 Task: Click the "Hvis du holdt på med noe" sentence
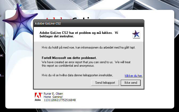click(x=89, y=47)
